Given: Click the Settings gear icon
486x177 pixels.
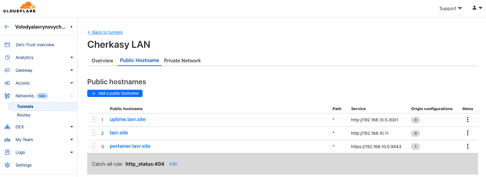Looking at the screenshot, I should (x=7, y=165).
